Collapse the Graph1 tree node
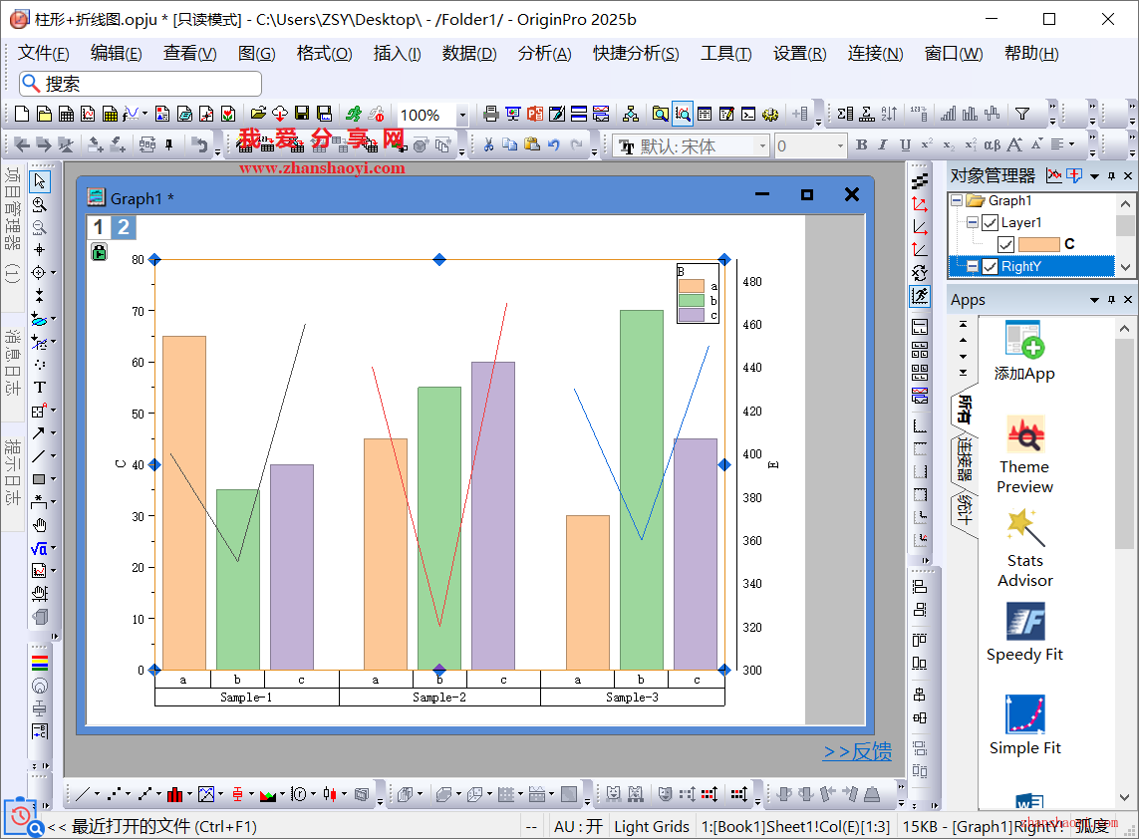The height and width of the screenshot is (839, 1139). click(957, 201)
